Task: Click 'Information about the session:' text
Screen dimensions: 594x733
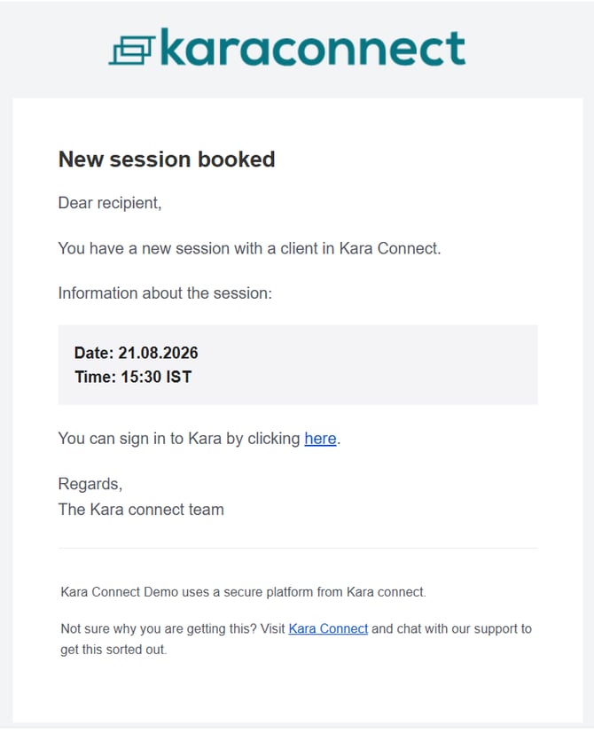Action: coord(165,293)
